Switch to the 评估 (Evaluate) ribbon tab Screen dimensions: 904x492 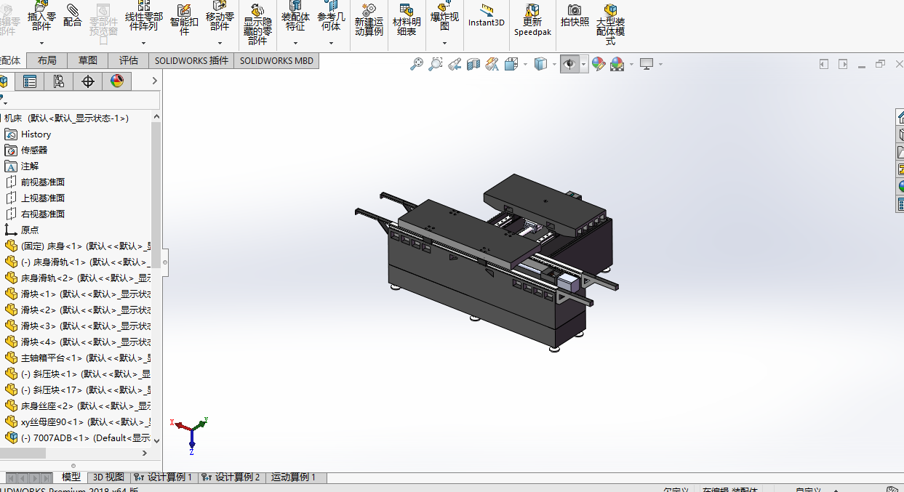coord(128,61)
